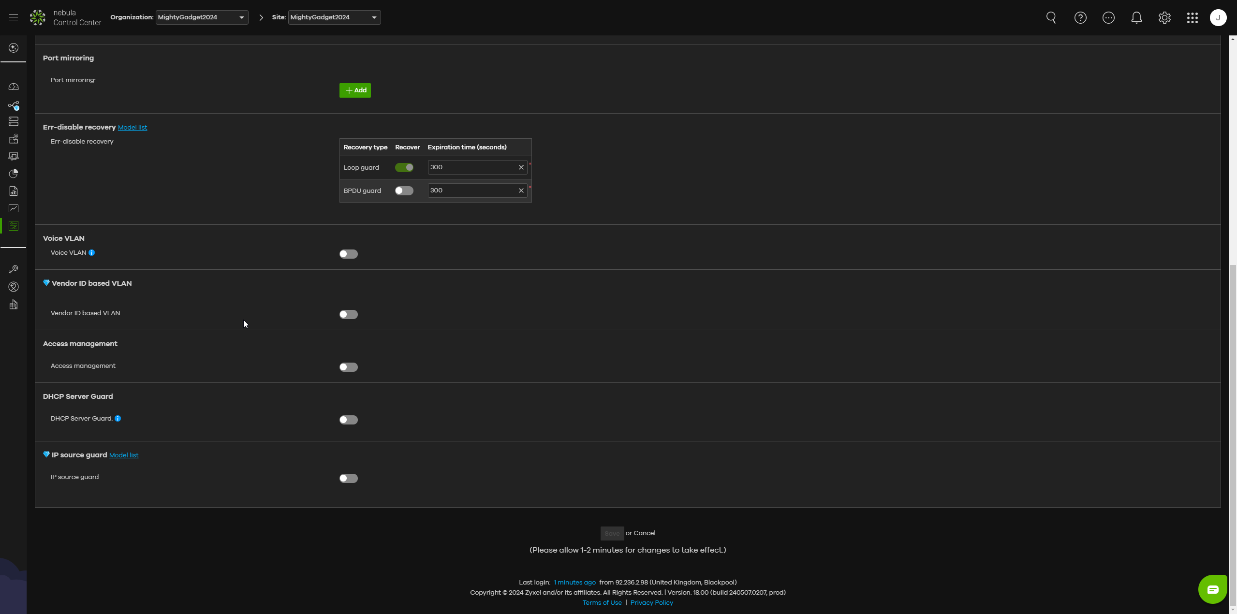
Task: Open Err-disable recovery Model list link
Action: (x=132, y=128)
